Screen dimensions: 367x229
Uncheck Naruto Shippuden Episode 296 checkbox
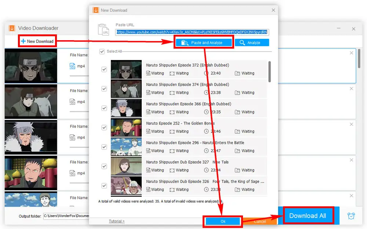[104, 147]
